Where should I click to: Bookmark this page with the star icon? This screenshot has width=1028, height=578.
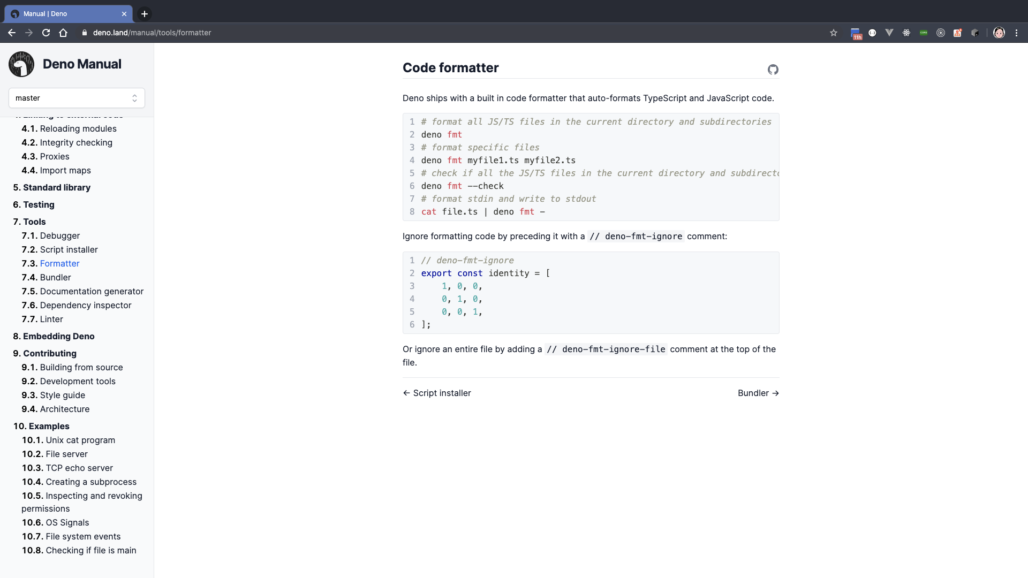(x=834, y=33)
